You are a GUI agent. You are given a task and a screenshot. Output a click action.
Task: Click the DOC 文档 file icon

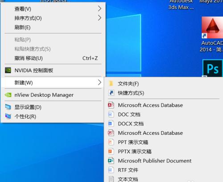(x=111, y=114)
